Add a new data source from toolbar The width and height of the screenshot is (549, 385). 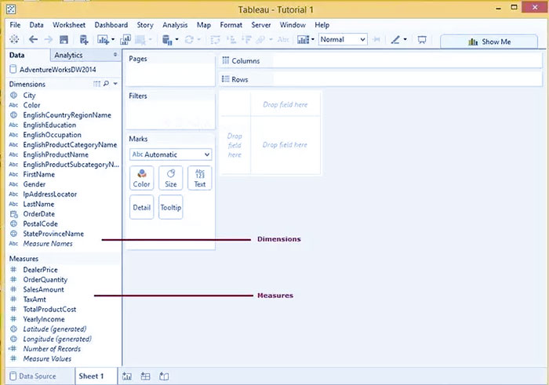84,39
